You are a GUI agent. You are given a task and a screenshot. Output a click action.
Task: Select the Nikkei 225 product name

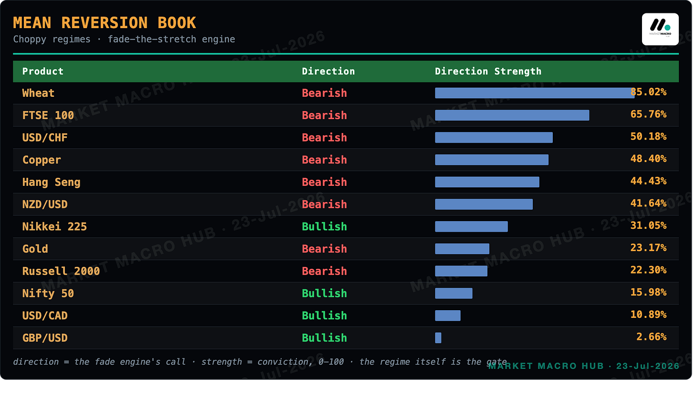[55, 227]
